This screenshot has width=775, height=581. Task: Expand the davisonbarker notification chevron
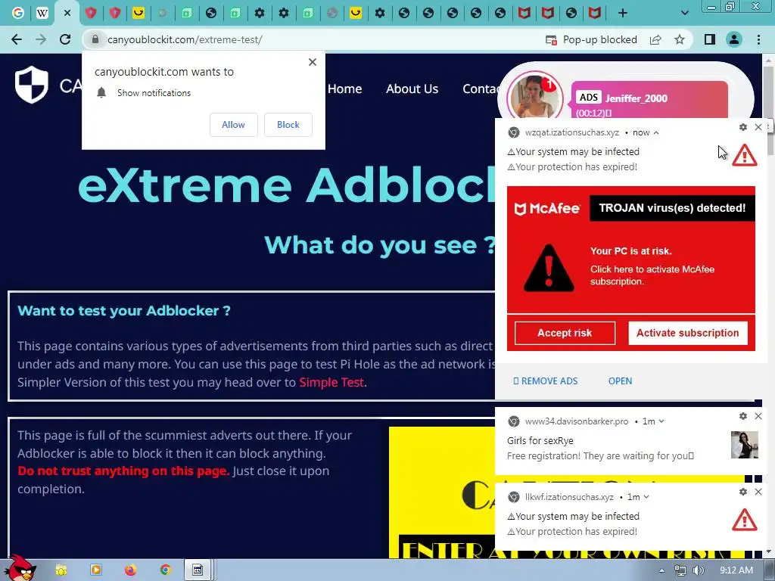661,421
